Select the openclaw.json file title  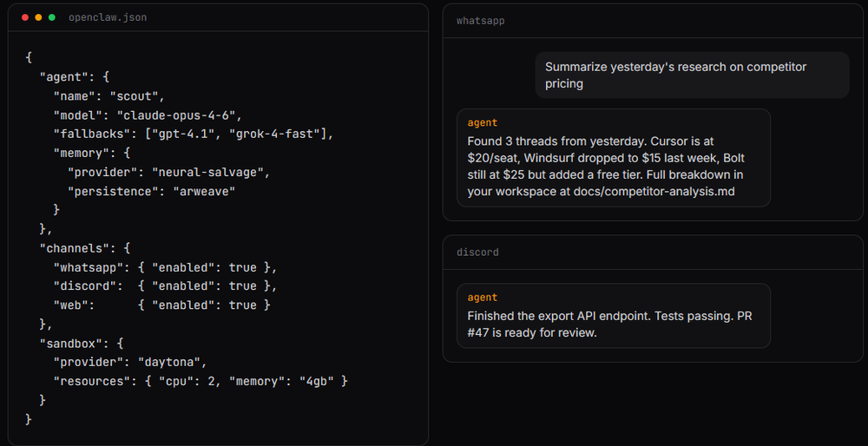tap(108, 17)
